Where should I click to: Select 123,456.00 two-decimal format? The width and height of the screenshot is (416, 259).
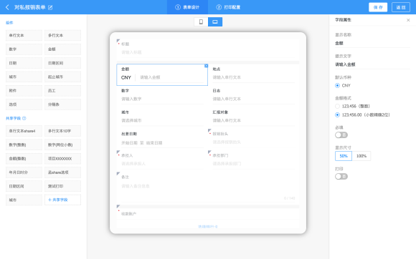pos(337,114)
